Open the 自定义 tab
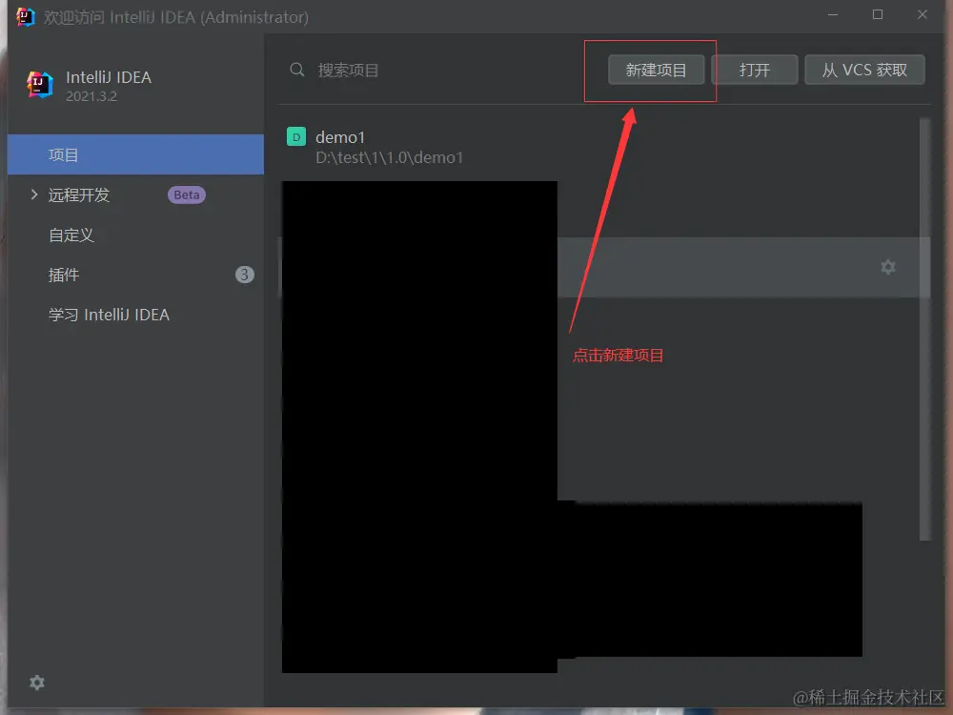953x715 pixels. pyautogui.click(x=135, y=235)
